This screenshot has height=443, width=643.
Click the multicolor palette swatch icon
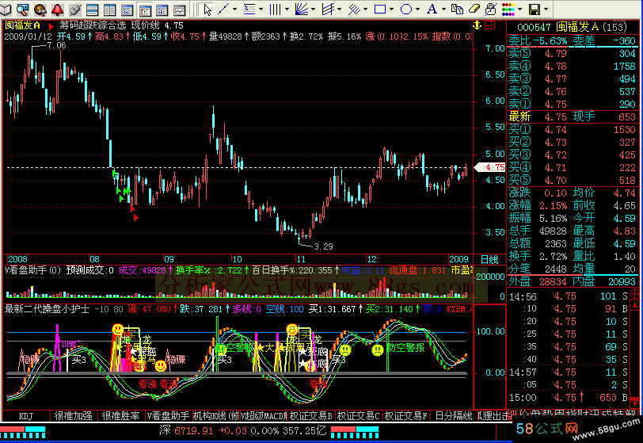pos(508,10)
